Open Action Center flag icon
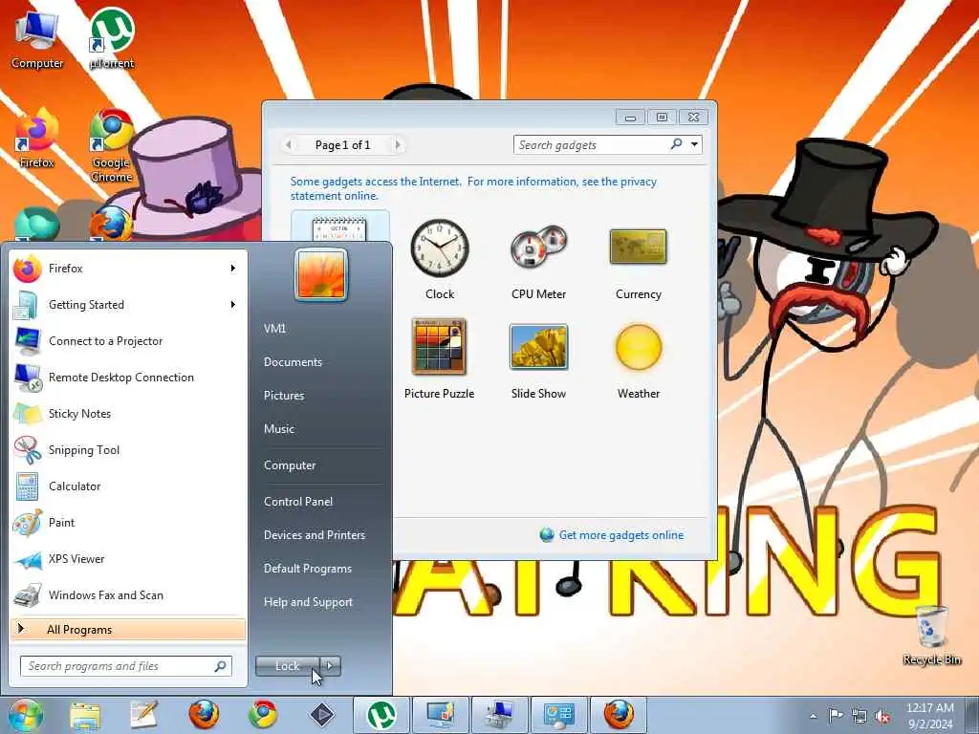 836,716
